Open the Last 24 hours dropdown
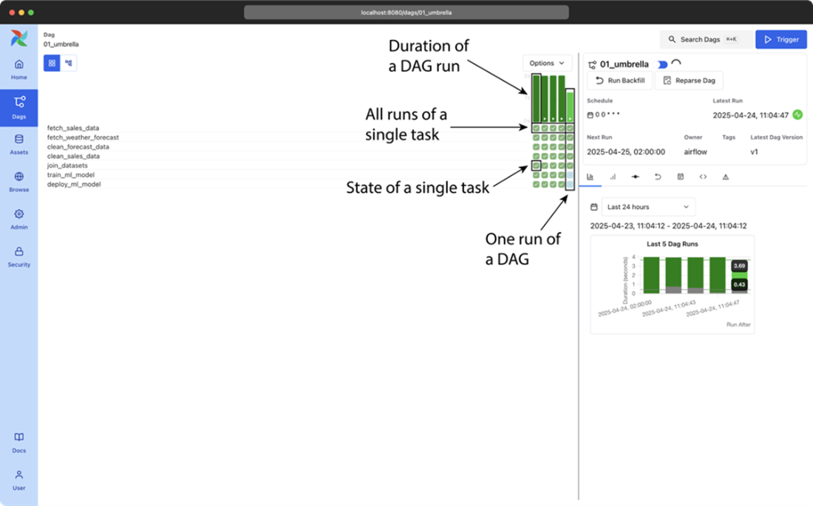Viewport: 813px width, 506px height. coord(648,207)
